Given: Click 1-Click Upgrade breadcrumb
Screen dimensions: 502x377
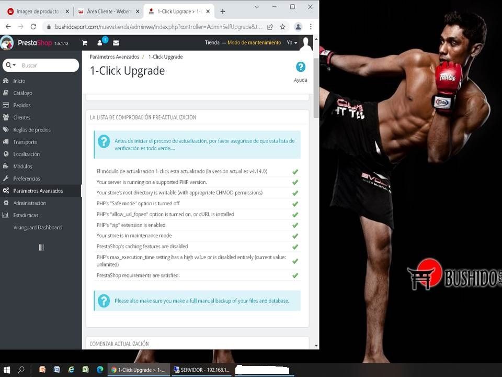Looking at the screenshot, I should tap(165, 57).
